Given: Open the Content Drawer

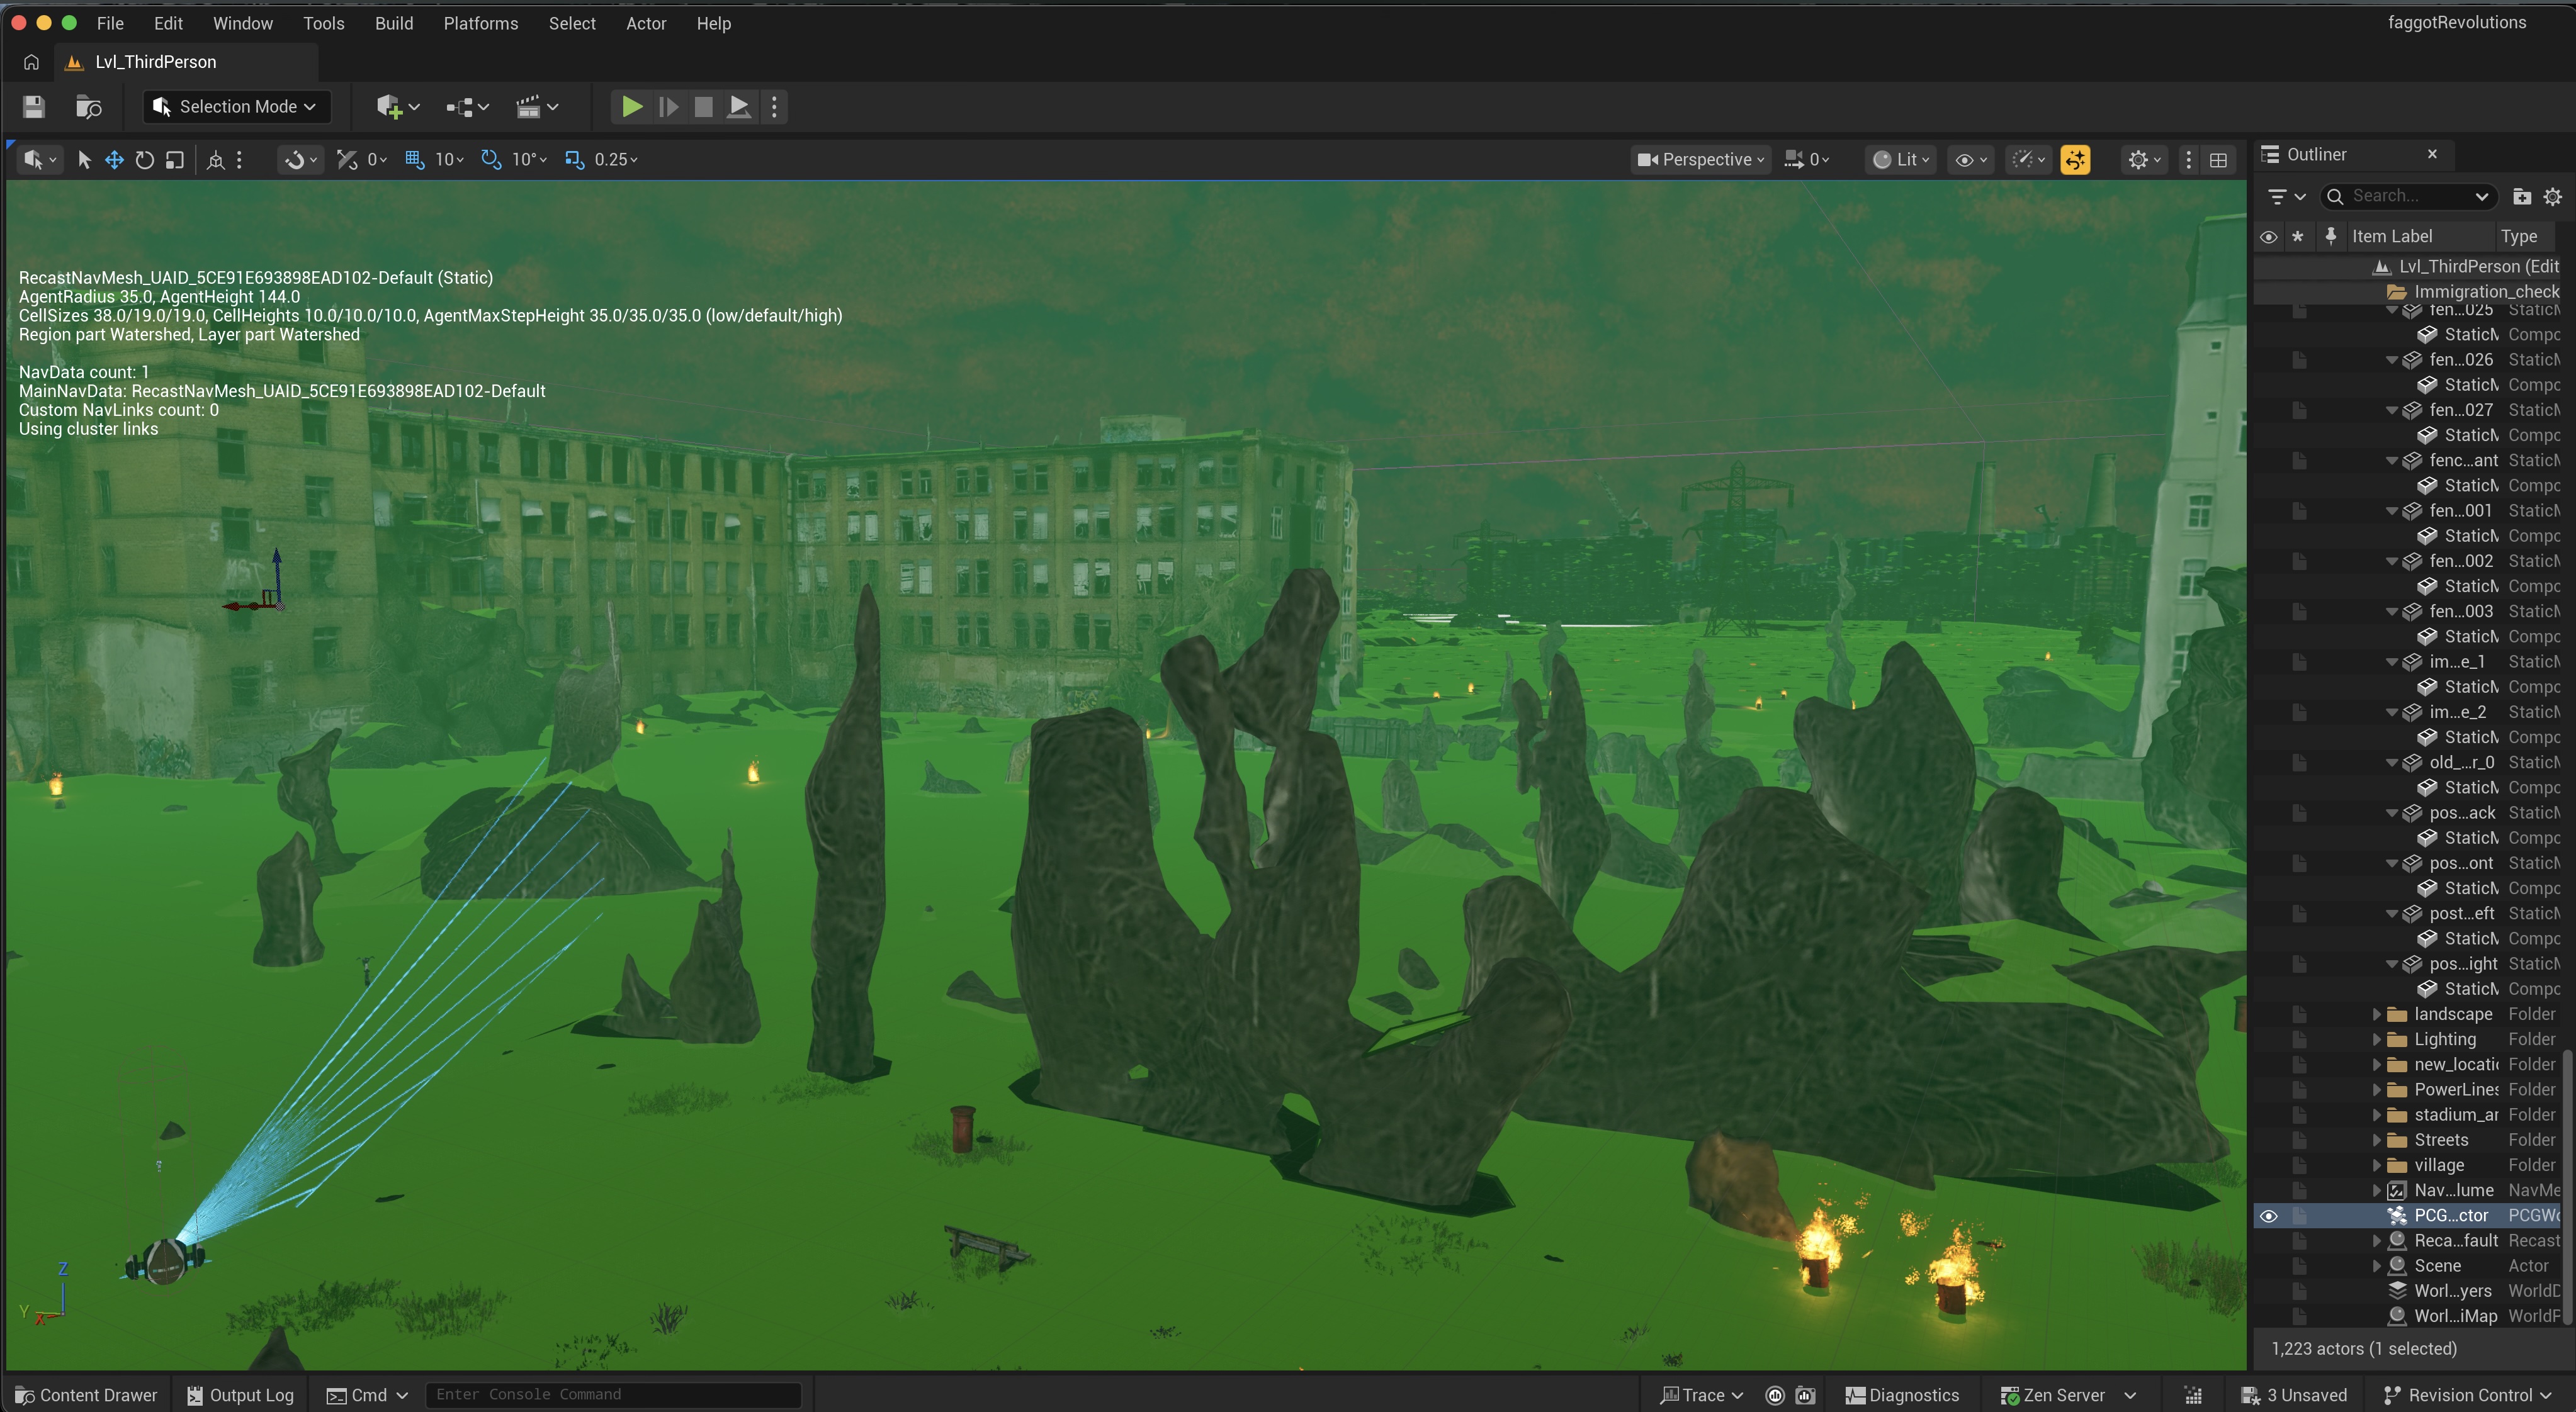Looking at the screenshot, I should (x=87, y=1395).
